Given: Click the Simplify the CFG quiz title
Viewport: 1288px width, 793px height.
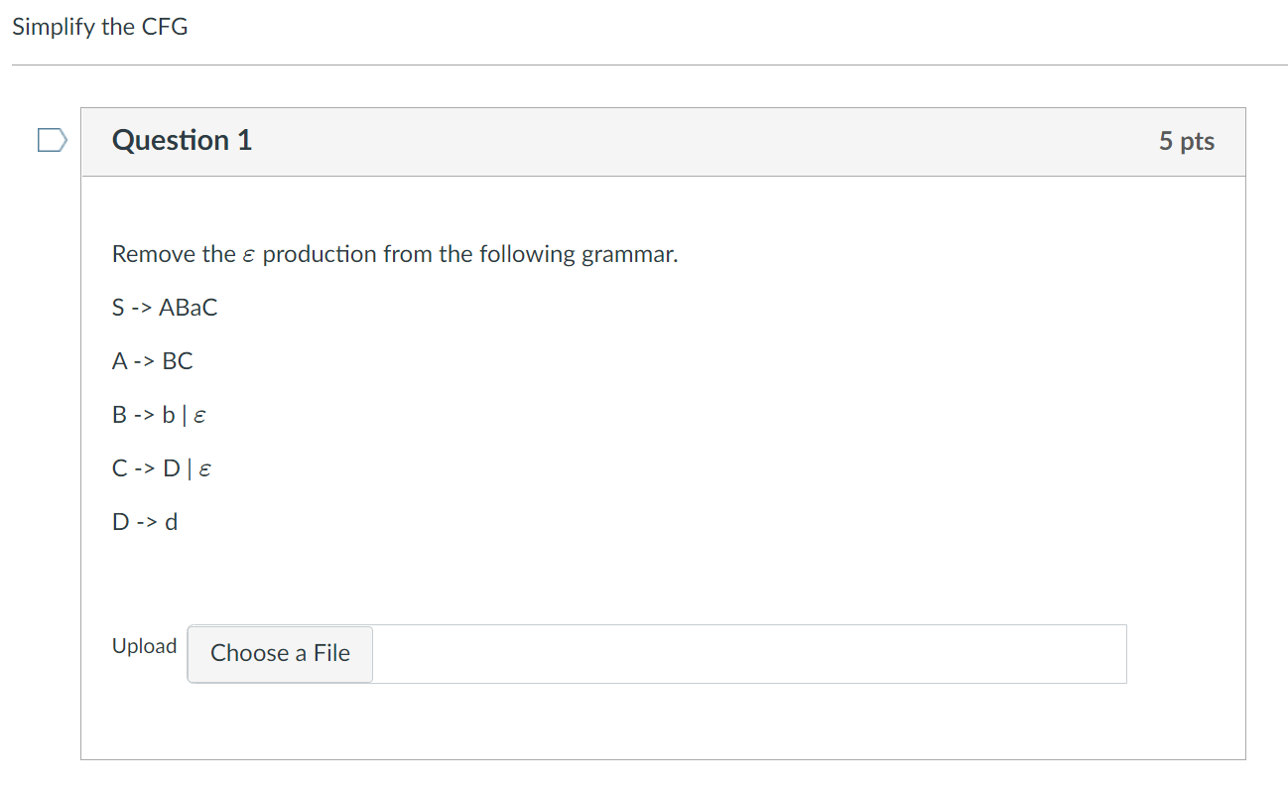Looking at the screenshot, I should [x=99, y=27].
